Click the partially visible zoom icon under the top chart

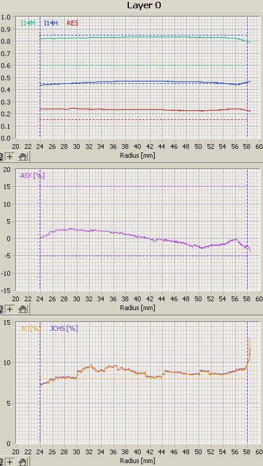2,157
